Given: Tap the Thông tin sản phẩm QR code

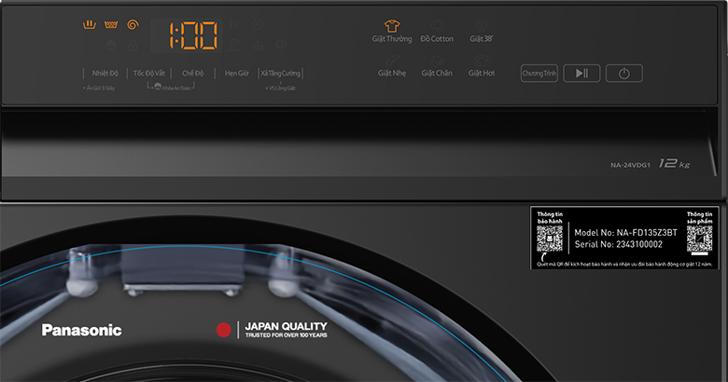Looking at the screenshot, I should point(699,239).
